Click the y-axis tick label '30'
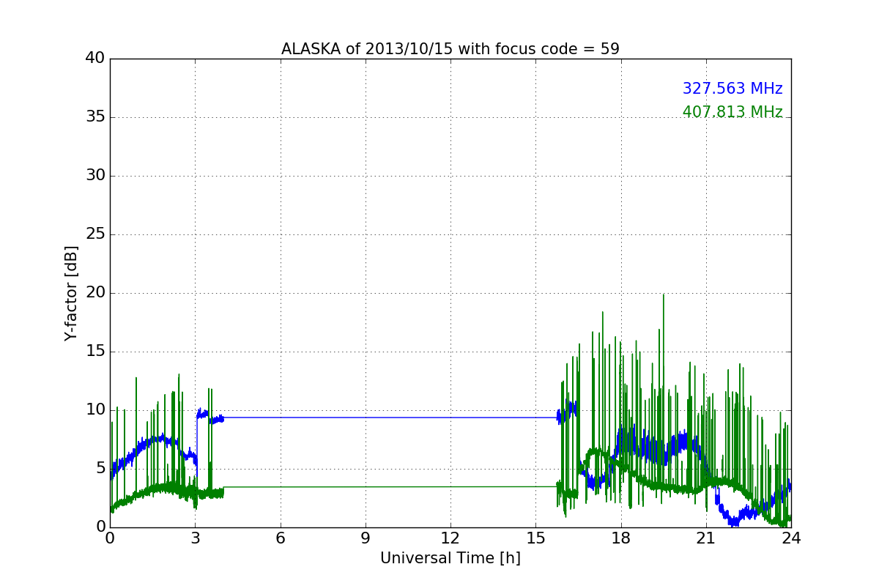This screenshot has height=586, width=879. [96, 176]
